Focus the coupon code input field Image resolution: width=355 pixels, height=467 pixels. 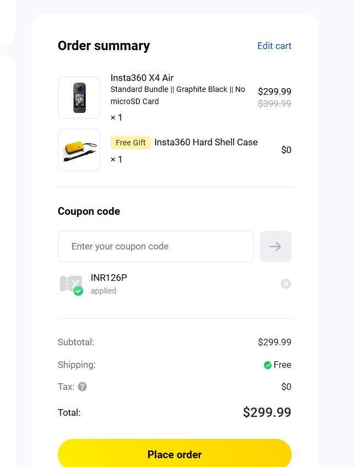(156, 246)
